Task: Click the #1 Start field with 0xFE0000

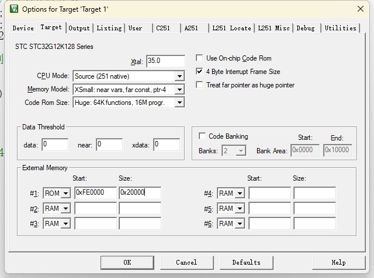Action: tap(95, 193)
